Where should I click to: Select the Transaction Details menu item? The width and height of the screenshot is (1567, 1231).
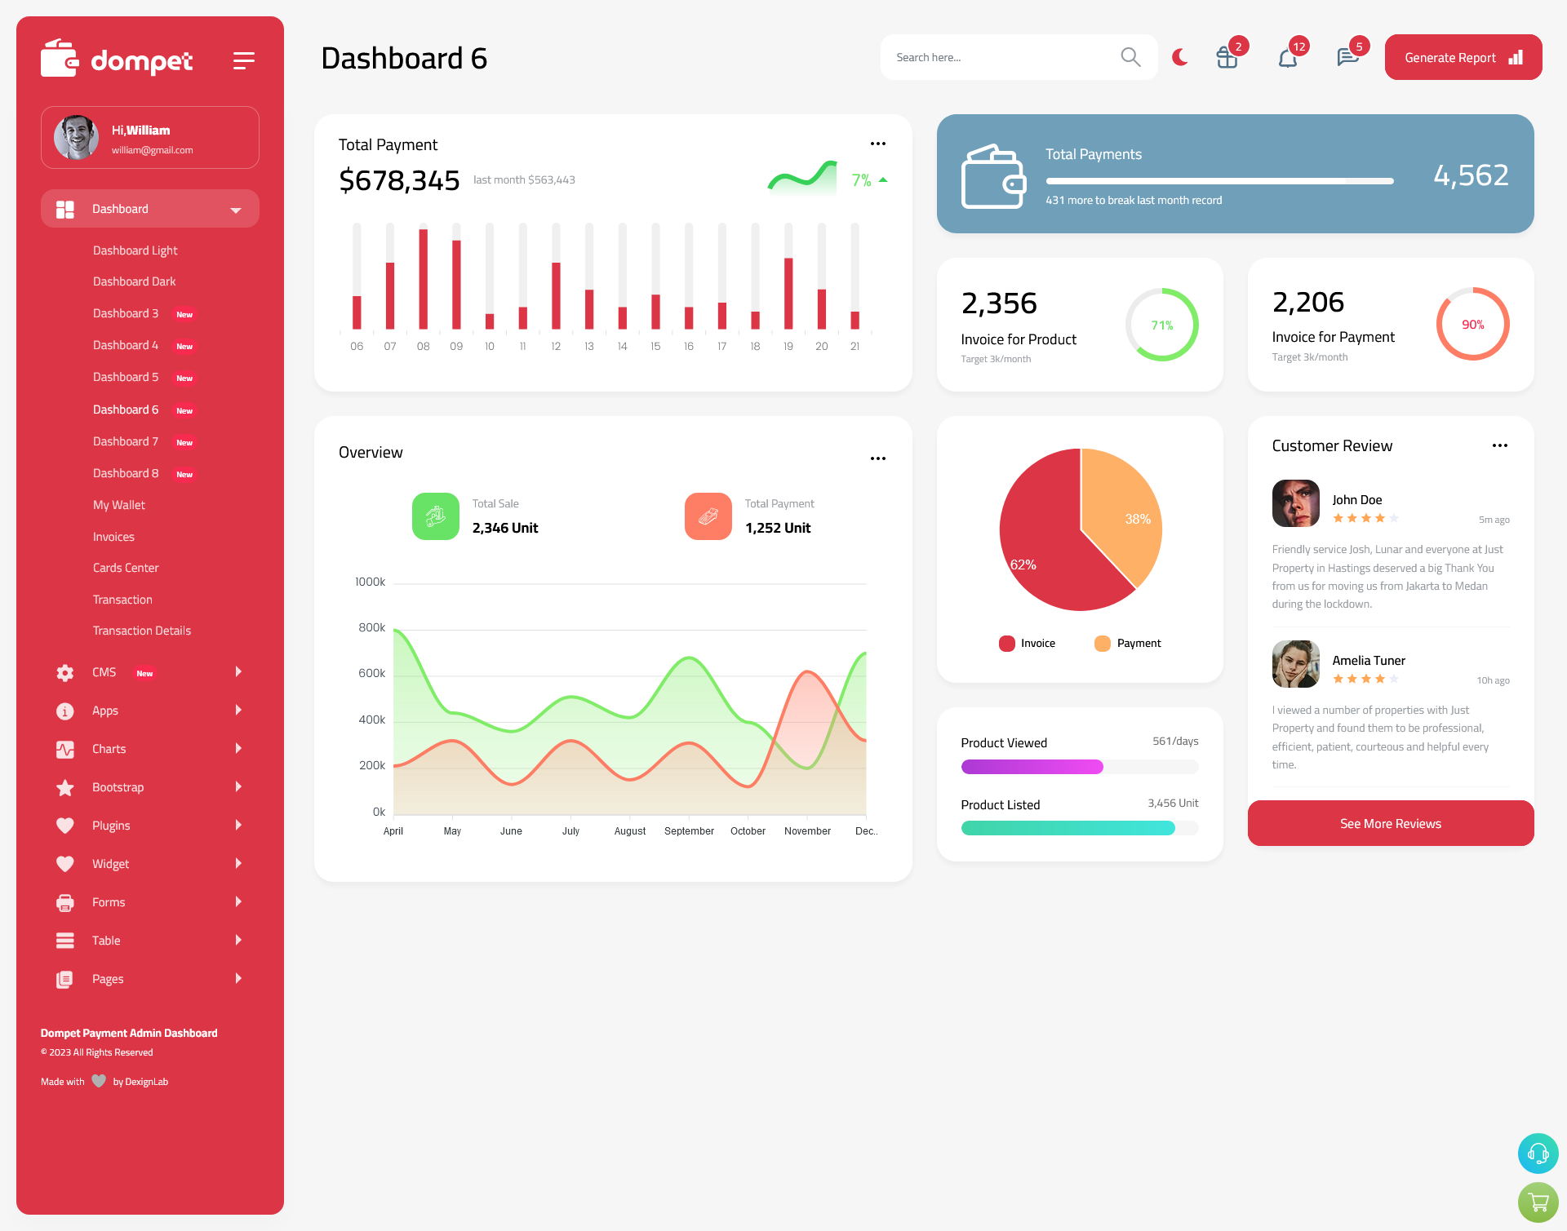coord(141,631)
